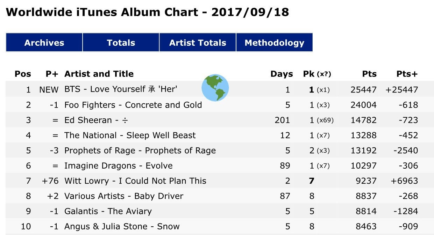Screen dimensions: 434x235
Task: Switch to the Totals tab
Action: tap(121, 43)
